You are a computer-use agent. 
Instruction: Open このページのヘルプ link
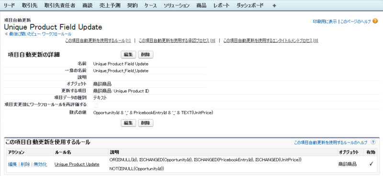click(x=355, y=21)
